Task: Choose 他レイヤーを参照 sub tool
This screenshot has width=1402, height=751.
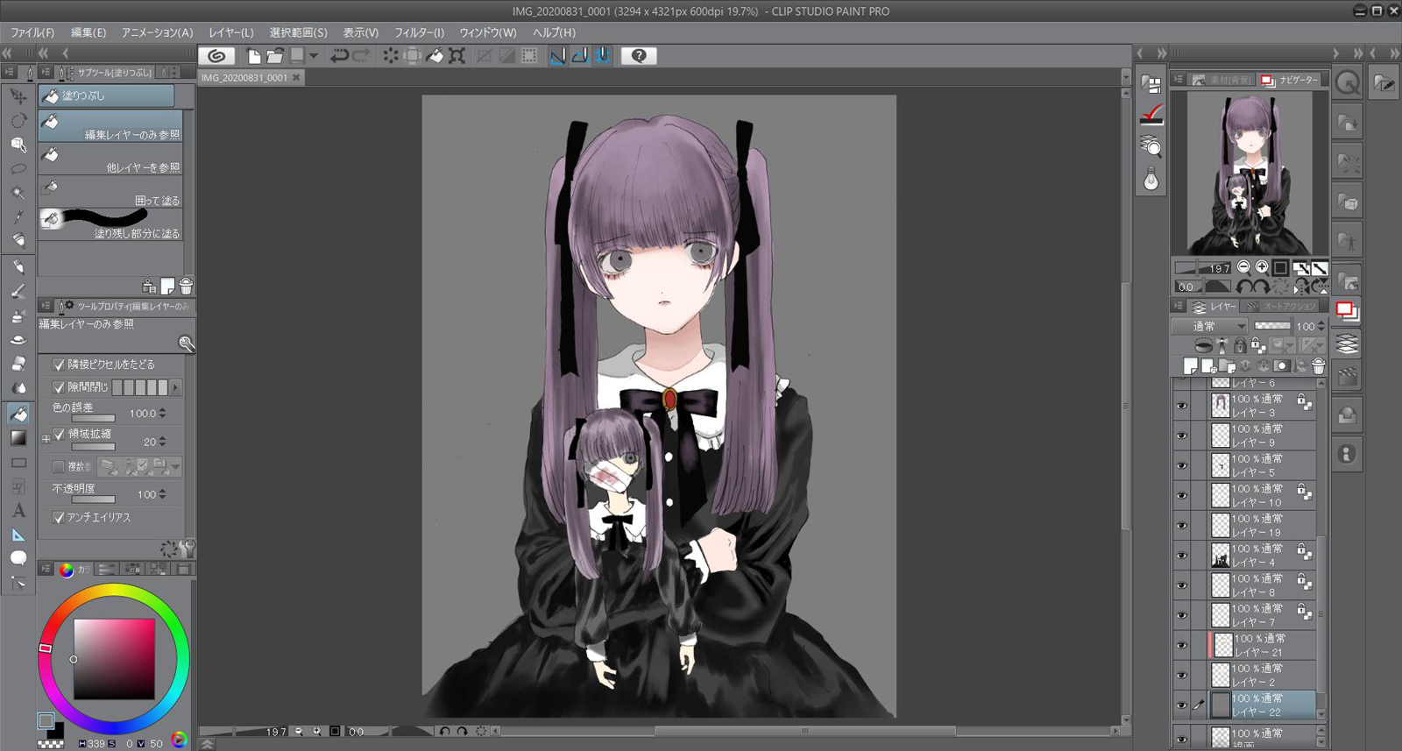Action: [110, 160]
